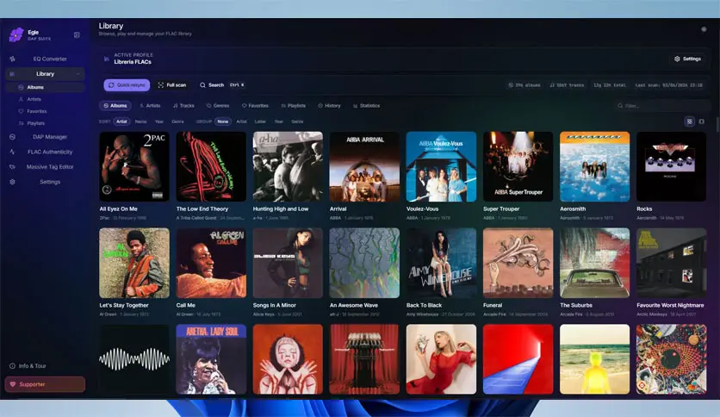Start a Full scan
720x417 pixels.
tap(172, 85)
